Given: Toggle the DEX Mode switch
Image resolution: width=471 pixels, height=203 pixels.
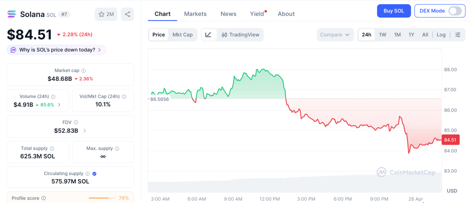Looking at the screenshot, I should (x=454, y=11).
